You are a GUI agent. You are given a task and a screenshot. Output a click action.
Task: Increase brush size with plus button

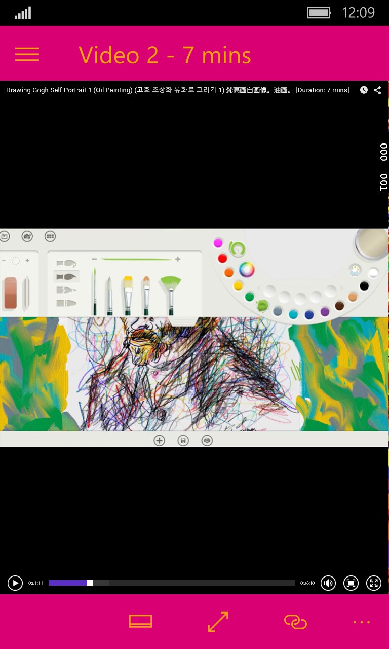click(x=178, y=259)
